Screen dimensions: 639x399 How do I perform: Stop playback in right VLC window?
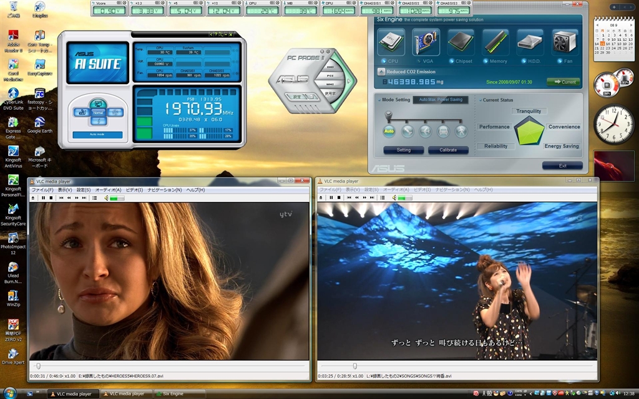339,198
